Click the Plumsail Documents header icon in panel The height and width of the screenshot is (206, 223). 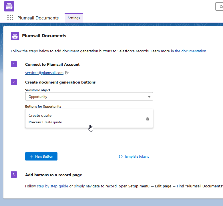click(x=15, y=36)
